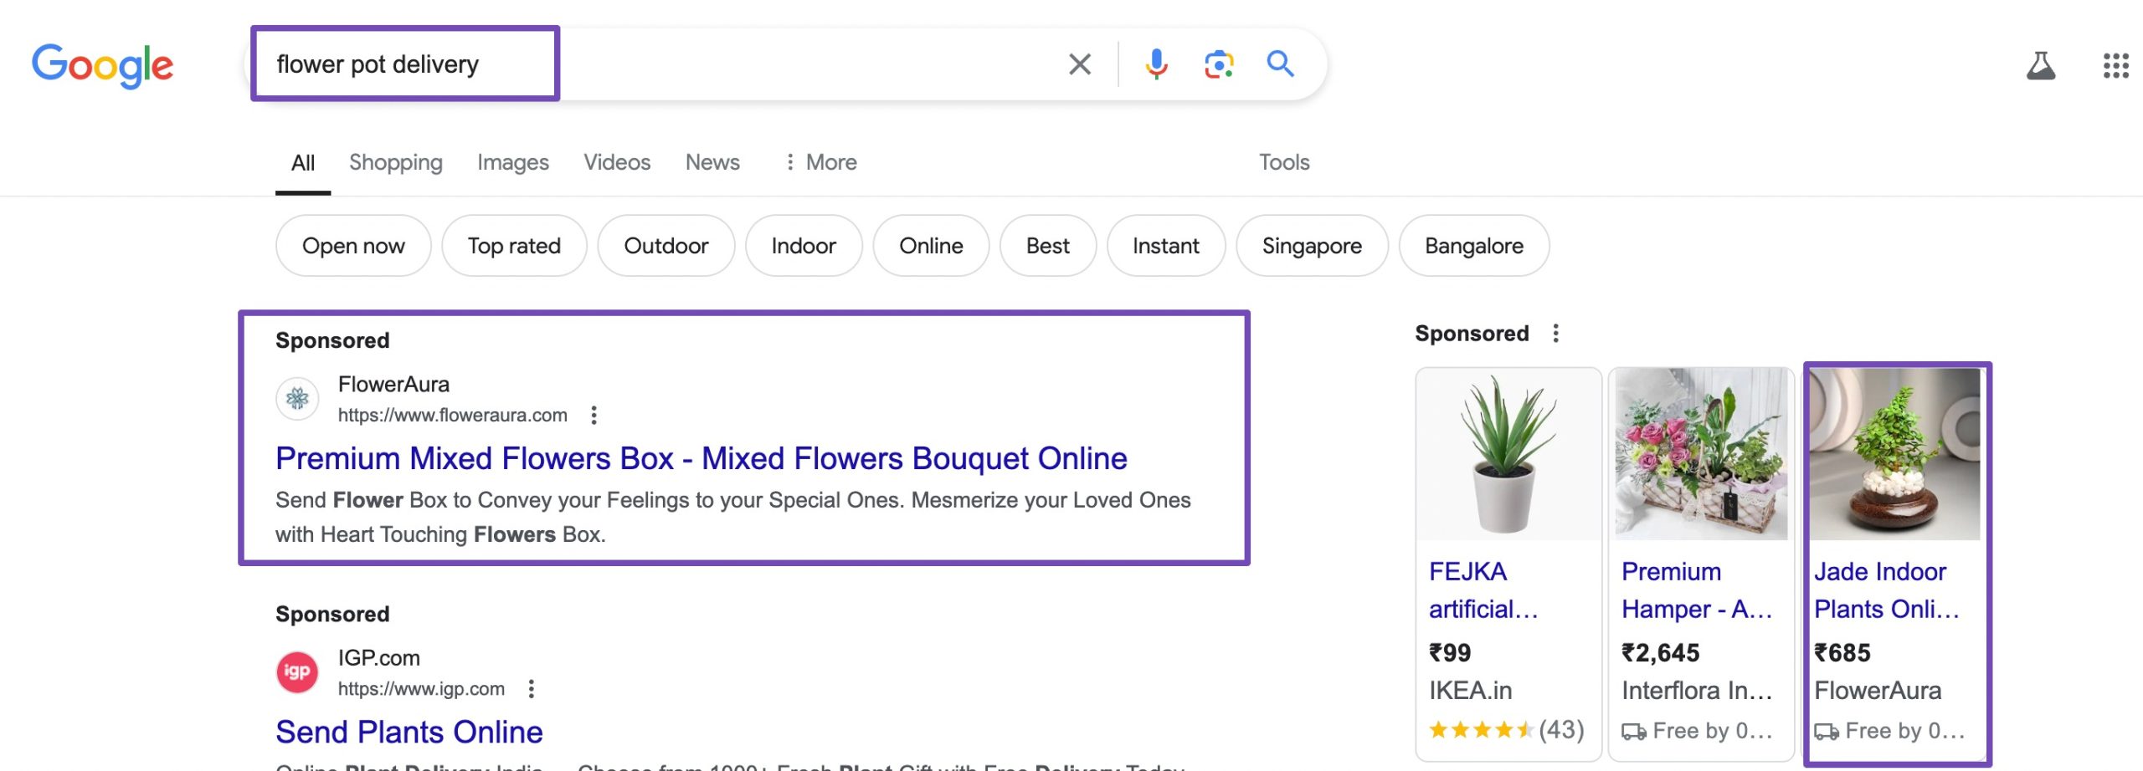Click the IGP.com site favicon
Viewport: 2143px width, 771px height.
[x=297, y=672]
